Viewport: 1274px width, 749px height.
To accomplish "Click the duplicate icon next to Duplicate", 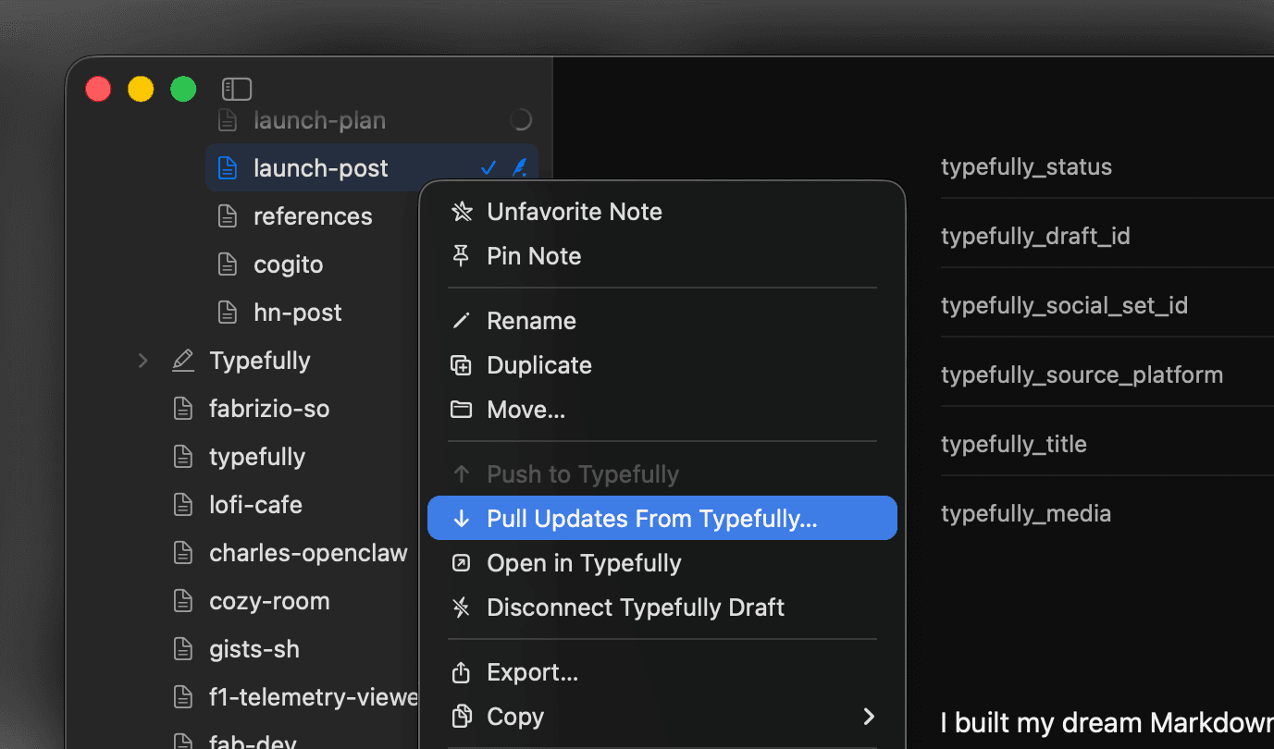I will (461, 365).
